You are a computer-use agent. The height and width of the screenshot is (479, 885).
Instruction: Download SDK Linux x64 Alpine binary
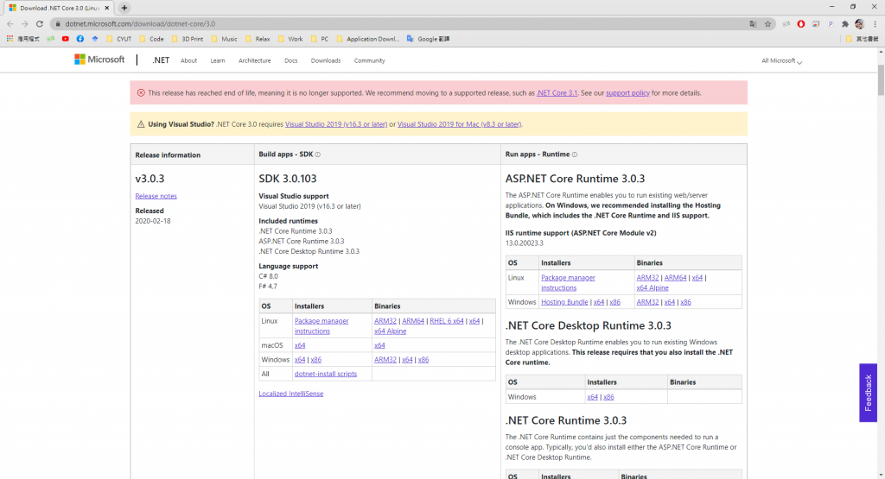(390, 331)
